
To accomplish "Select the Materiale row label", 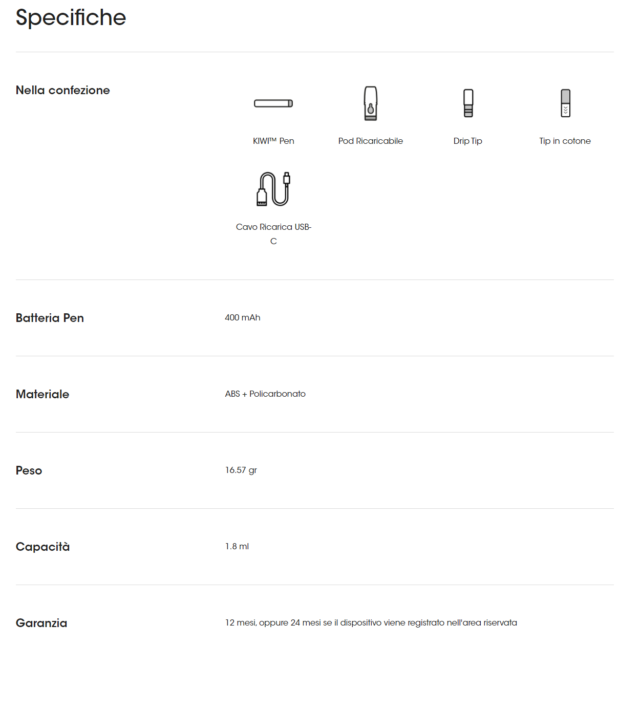I will coord(42,394).
